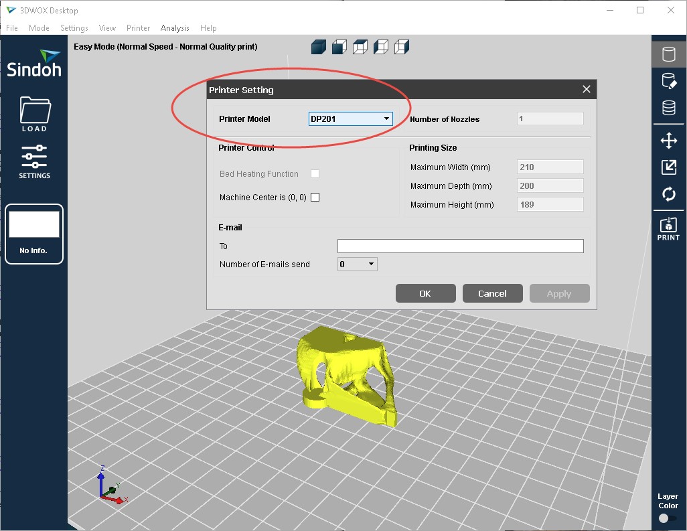This screenshot has width=687, height=531.
Task: Click the No Info. printer thumbnail
Action: click(34, 234)
